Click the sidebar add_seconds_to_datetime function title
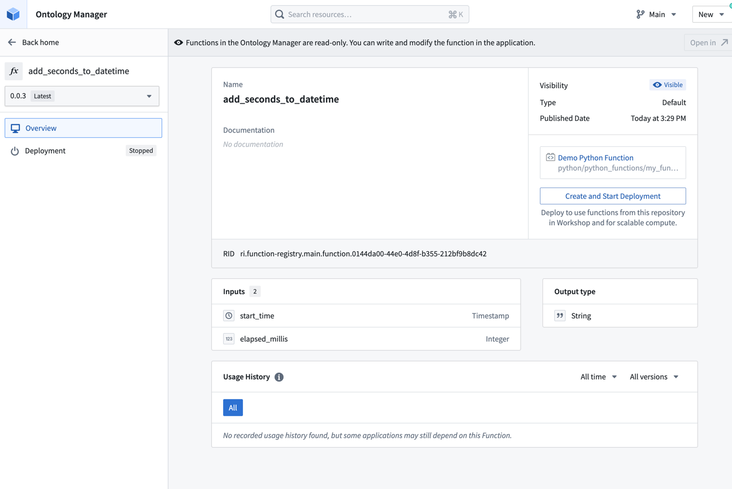This screenshot has width=732, height=489. tap(79, 71)
